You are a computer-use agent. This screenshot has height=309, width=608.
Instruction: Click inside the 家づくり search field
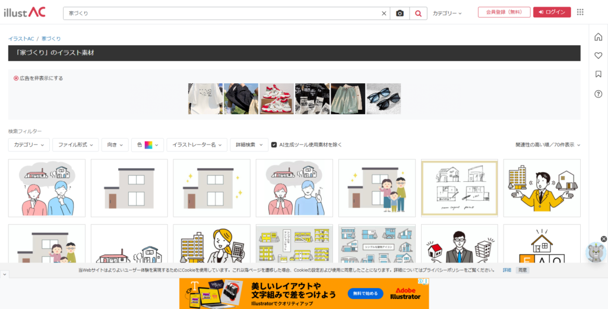pyautogui.click(x=220, y=13)
